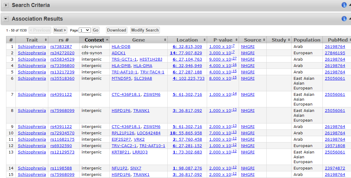Open Schizophrenia trait link in row 1

(32, 46)
